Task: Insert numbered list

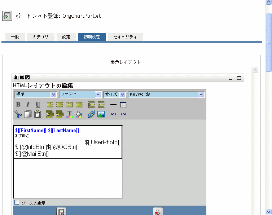Action: [91, 105]
